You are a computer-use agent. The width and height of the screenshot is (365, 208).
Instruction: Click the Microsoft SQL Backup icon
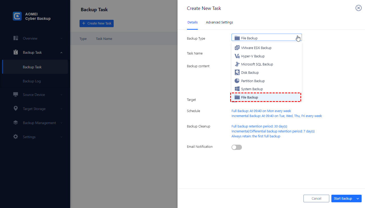(237, 64)
